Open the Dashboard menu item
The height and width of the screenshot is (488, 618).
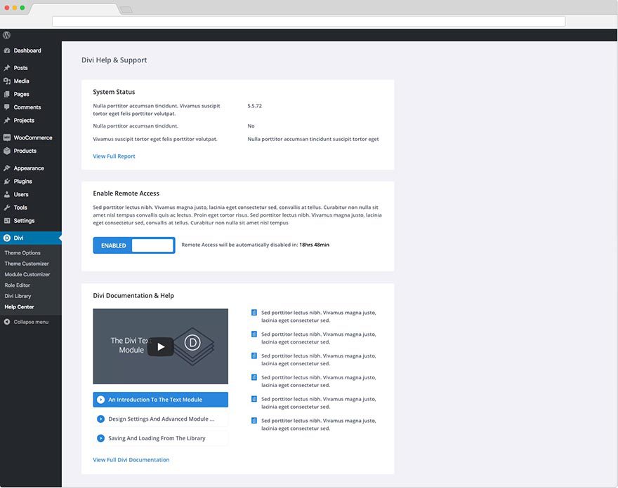[27, 50]
